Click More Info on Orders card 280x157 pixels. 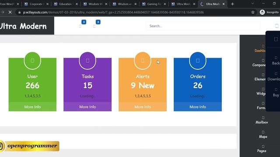click(x=198, y=107)
